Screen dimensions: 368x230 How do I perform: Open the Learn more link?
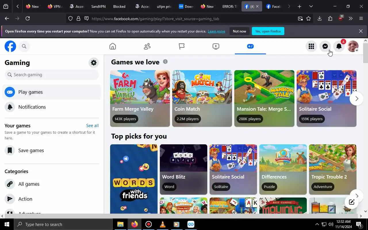(216, 31)
